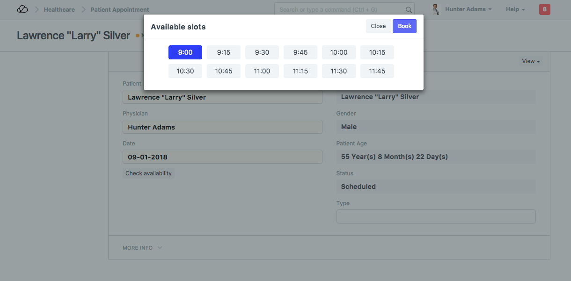Close the Available slots dialog
The width and height of the screenshot is (571, 281).
[x=378, y=26]
